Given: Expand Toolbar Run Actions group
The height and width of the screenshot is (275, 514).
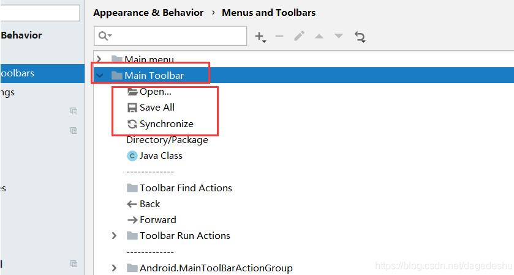Looking at the screenshot, I should coord(114,235).
